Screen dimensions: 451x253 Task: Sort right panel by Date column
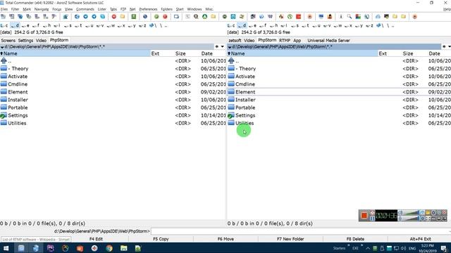tap(434, 53)
